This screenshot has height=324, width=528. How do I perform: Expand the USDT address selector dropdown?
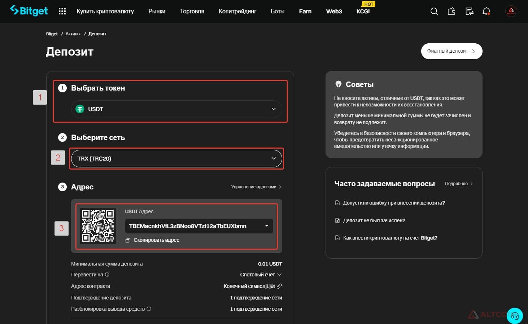point(199,226)
